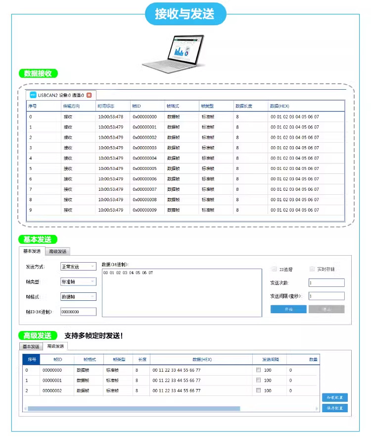Select received frame 0x00000004 cell
This screenshot has width=371, height=443.
coord(147,158)
